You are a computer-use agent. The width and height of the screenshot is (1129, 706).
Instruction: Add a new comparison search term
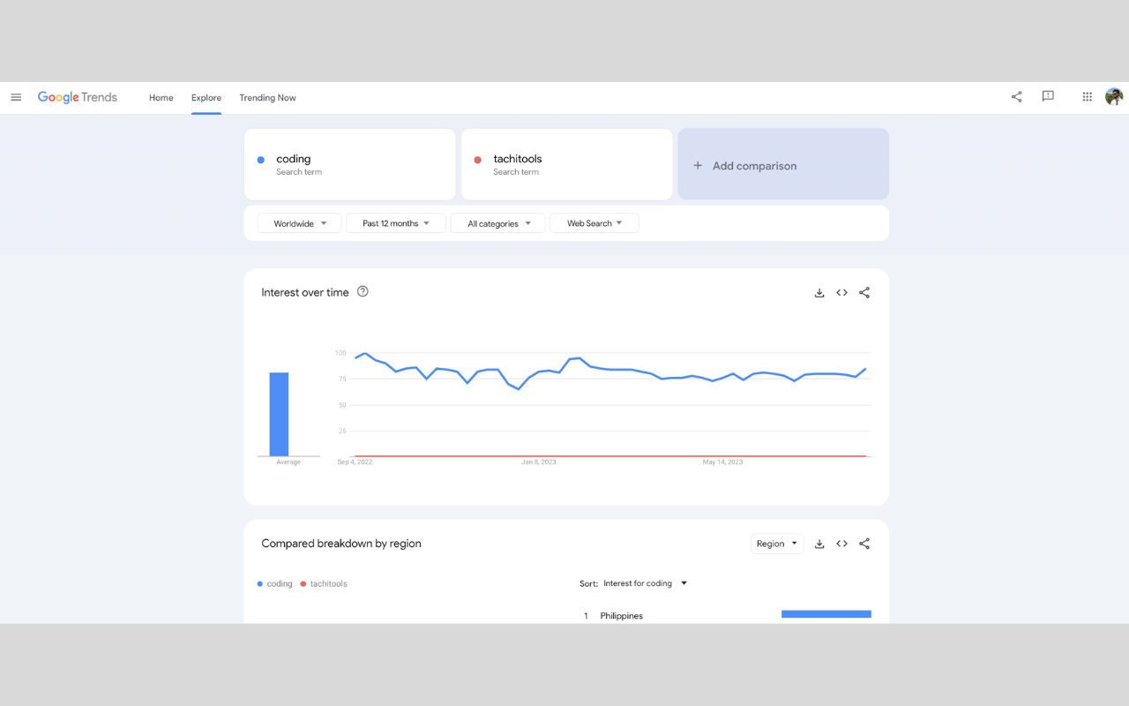[783, 164]
